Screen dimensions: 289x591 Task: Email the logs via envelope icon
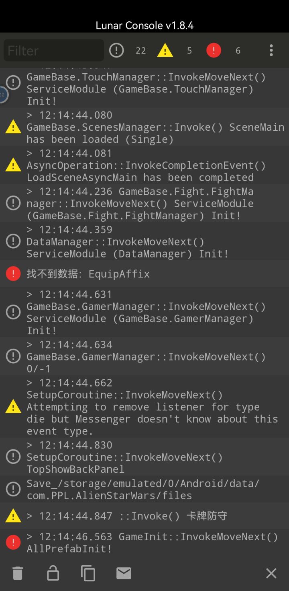pyautogui.click(x=124, y=573)
